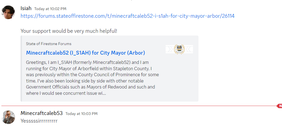
Task: Open the Minecraftcaleb52 for City Mayor embed title
Action: pos(85,53)
